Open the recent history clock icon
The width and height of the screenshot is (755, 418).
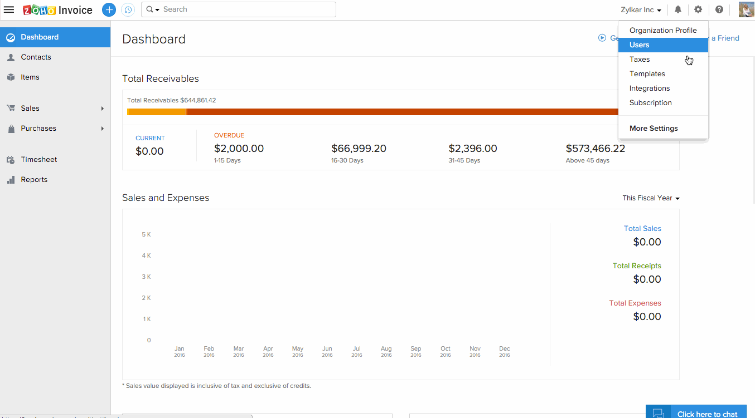pos(128,9)
